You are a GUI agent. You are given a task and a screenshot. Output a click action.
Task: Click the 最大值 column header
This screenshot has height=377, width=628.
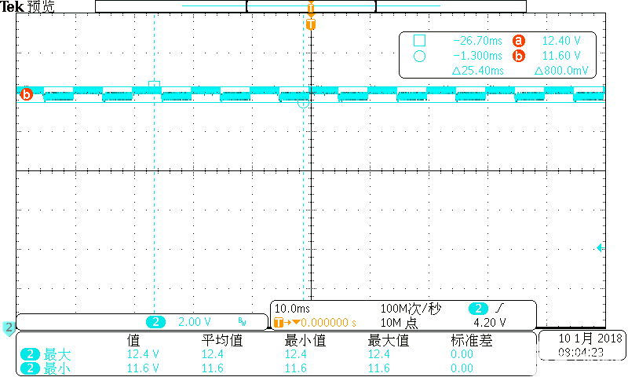pos(389,340)
